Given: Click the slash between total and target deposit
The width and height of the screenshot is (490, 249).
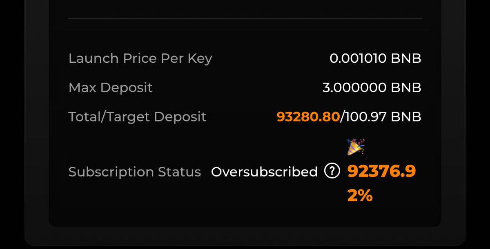Looking at the screenshot, I should 342,117.
